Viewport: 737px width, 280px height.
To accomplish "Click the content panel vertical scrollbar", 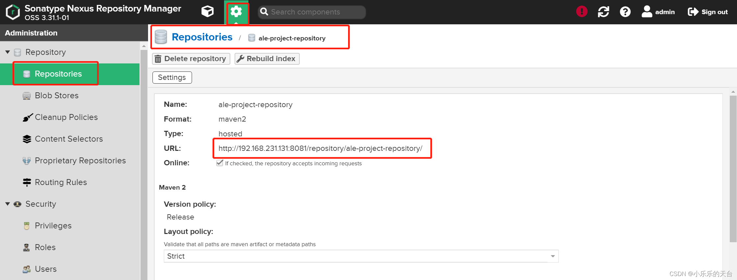I will (733, 169).
